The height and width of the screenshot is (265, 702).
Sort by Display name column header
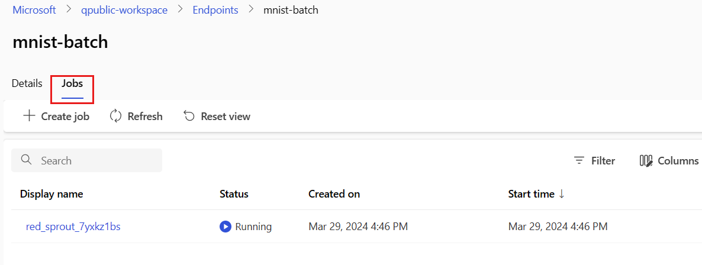(51, 194)
